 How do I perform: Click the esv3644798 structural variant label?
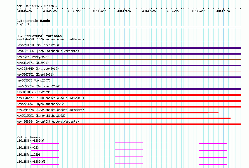50,39
